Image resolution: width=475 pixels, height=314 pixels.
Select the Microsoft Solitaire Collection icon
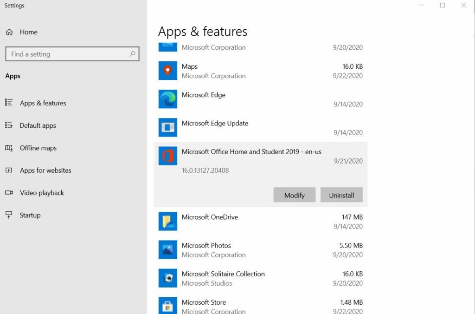click(167, 278)
